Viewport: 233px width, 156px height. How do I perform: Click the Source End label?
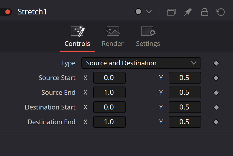tap(58, 92)
